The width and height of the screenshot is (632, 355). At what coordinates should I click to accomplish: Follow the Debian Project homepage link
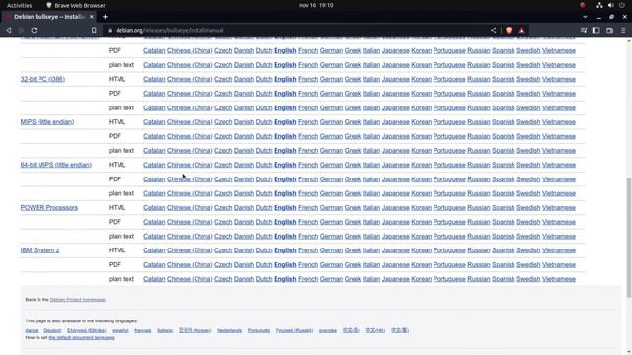point(77,300)
